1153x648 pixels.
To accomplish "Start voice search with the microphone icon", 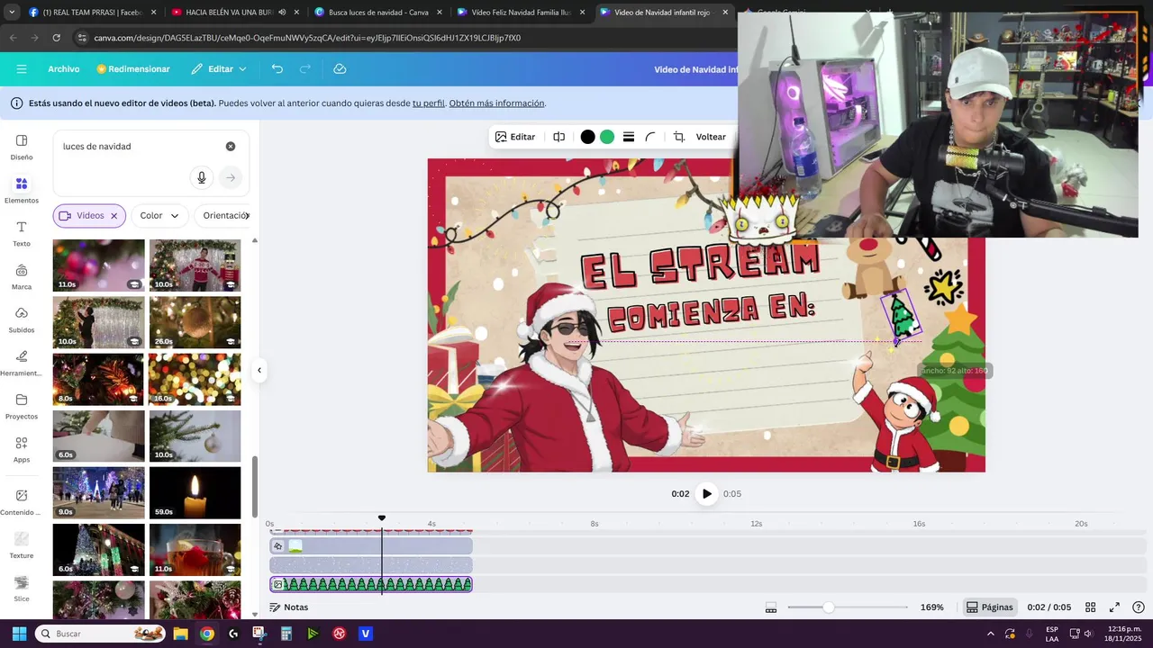I will click(x=202, y=178).
